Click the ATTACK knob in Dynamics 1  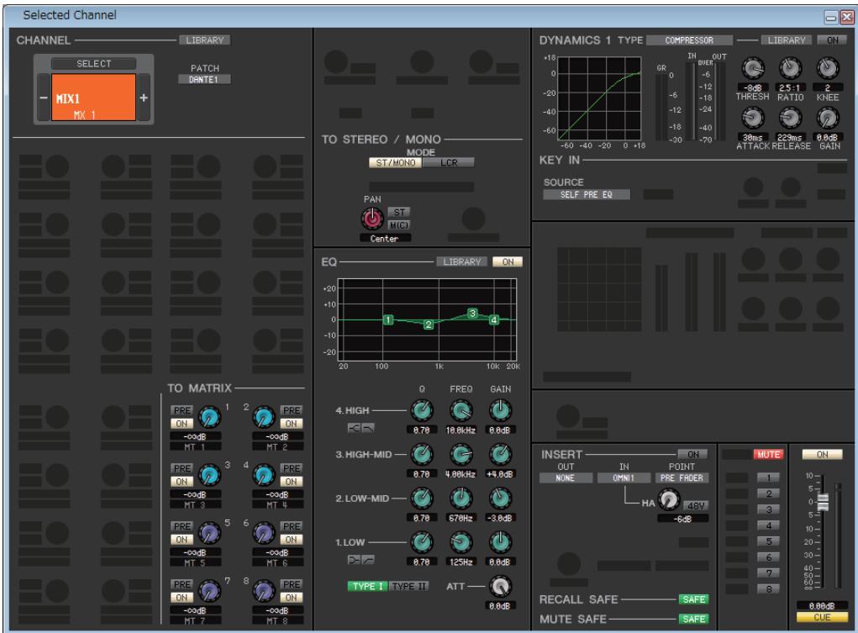coord(753,118)
